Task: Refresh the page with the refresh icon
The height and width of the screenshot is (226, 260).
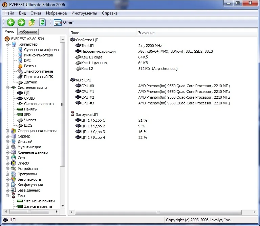Action: [42, 22]
